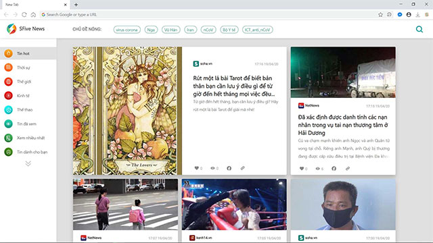Open Thể thao menu item
This screenshot has width=433, height=243.
pyautogui.click(x=28, y=109)
